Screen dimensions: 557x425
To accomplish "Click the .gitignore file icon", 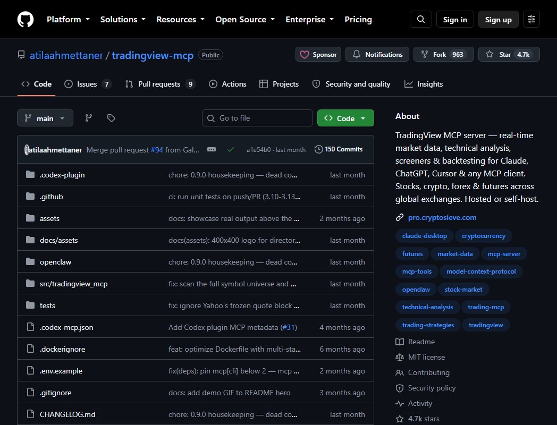I will tap(30, 393).
